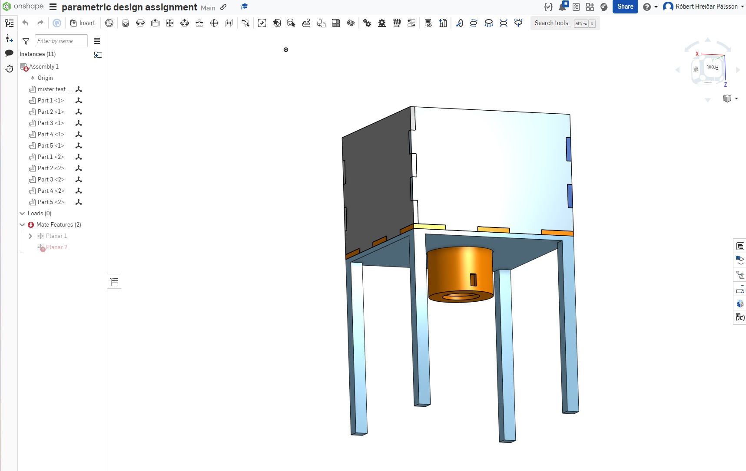Image resolution: width=746 pixels, height=471 pixels.
Task: Select the Slider mate tool
Action: (155, 23)
